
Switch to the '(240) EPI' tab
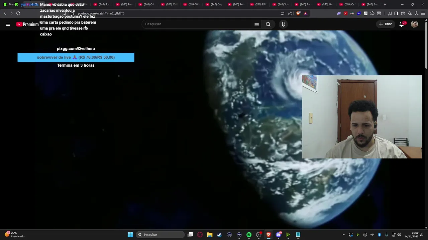click(258, 4)
